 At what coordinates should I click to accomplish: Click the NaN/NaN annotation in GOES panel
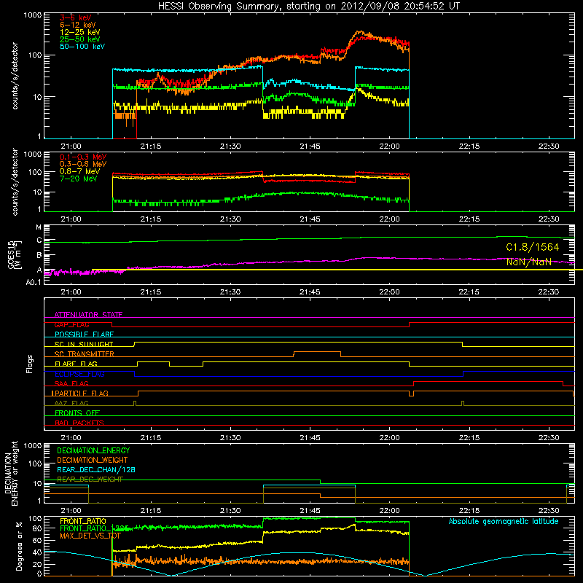(529, 262)
